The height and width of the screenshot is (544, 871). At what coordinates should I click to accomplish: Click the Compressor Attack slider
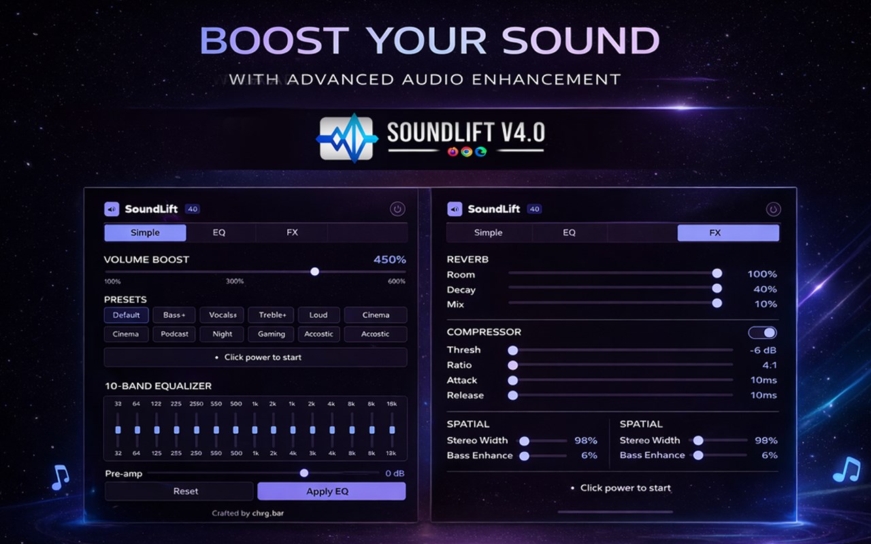[621, 380]
